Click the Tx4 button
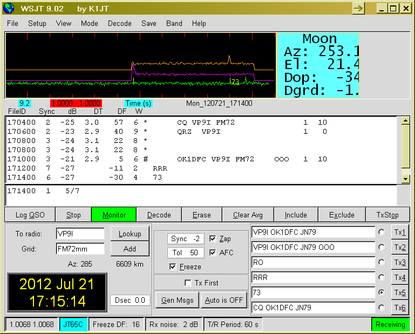Screen dimensions: 415x334 point(400,277)
